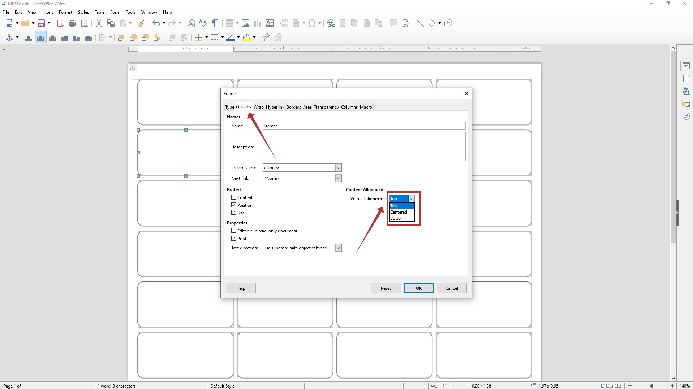Open the Text direction dropdown
The height and width of the screenshot is (389, 693).
(338, 248)
